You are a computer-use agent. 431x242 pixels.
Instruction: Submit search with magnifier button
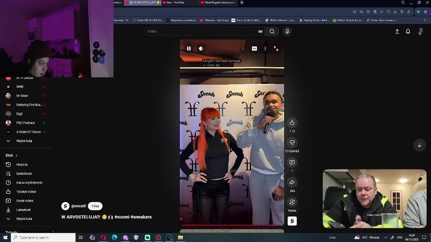click(272, 31)
